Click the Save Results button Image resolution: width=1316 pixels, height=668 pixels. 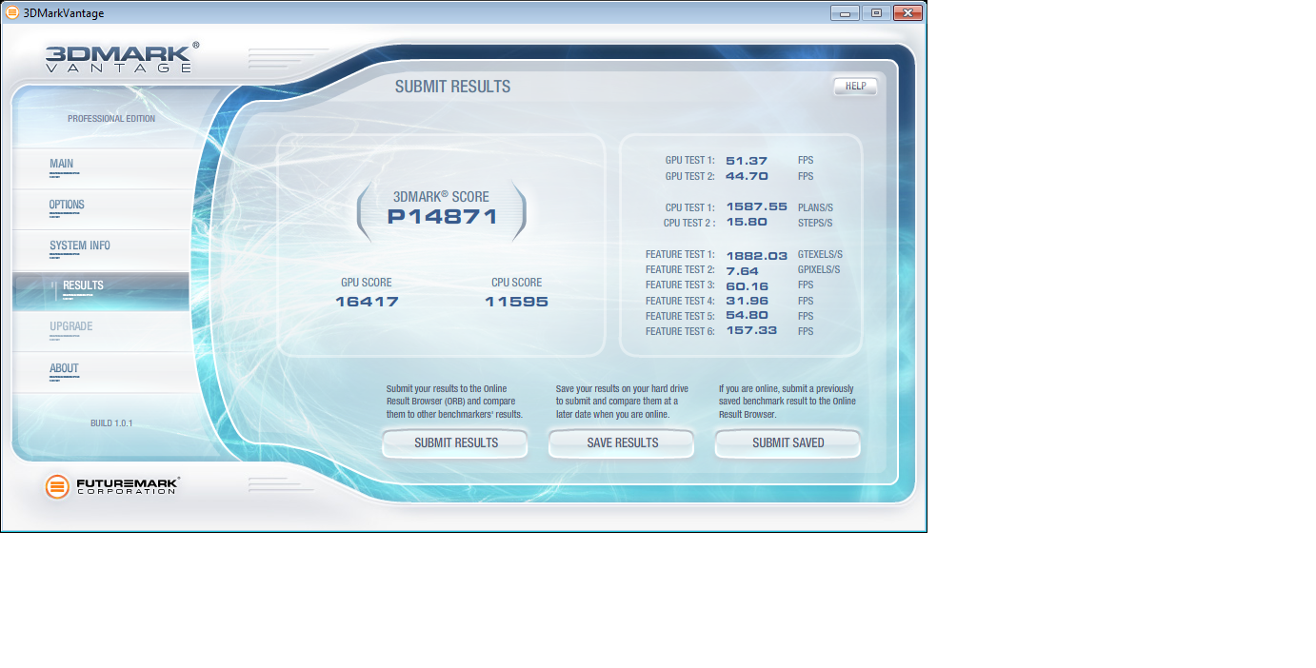(x=622, y=443)
